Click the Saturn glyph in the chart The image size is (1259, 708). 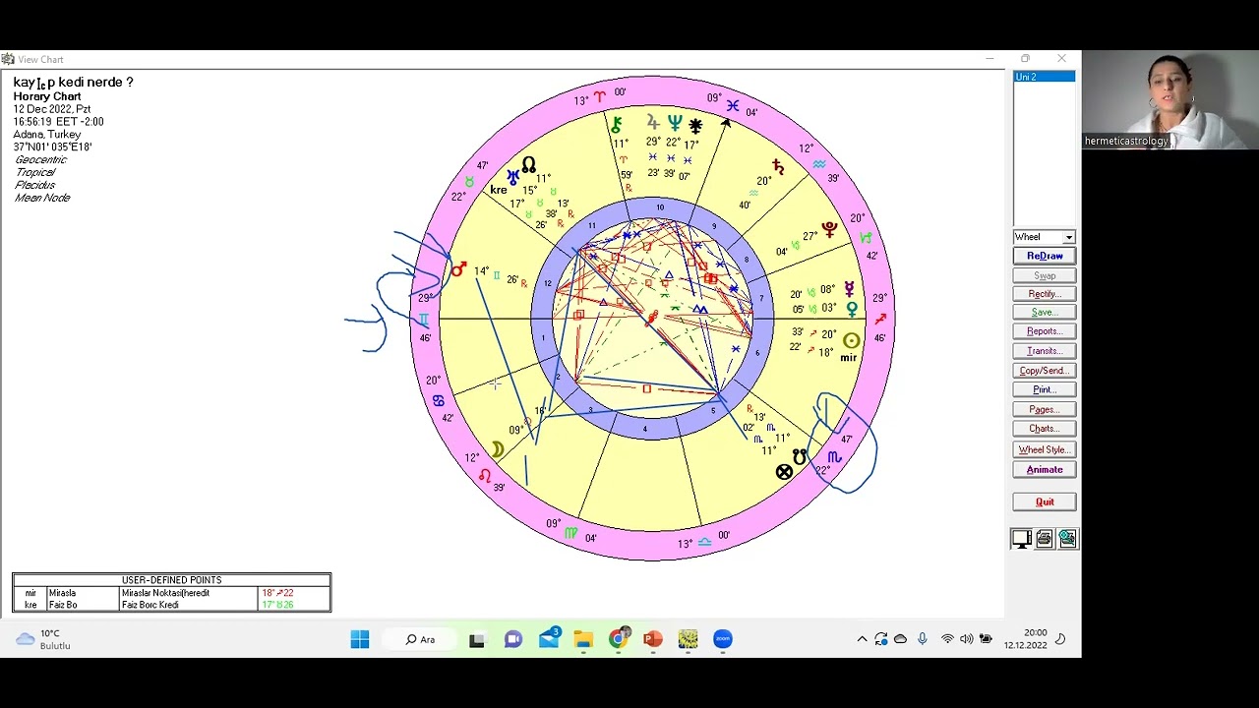(x=778, y=167)
